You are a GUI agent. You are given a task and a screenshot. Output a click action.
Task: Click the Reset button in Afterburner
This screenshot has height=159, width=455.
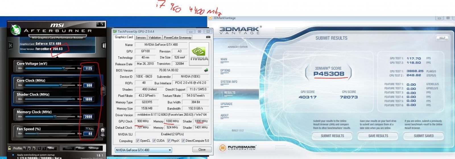coord(81,148)
